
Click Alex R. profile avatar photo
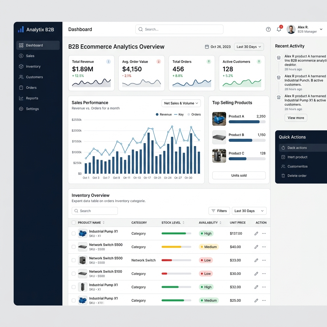(x=291, y=29)
